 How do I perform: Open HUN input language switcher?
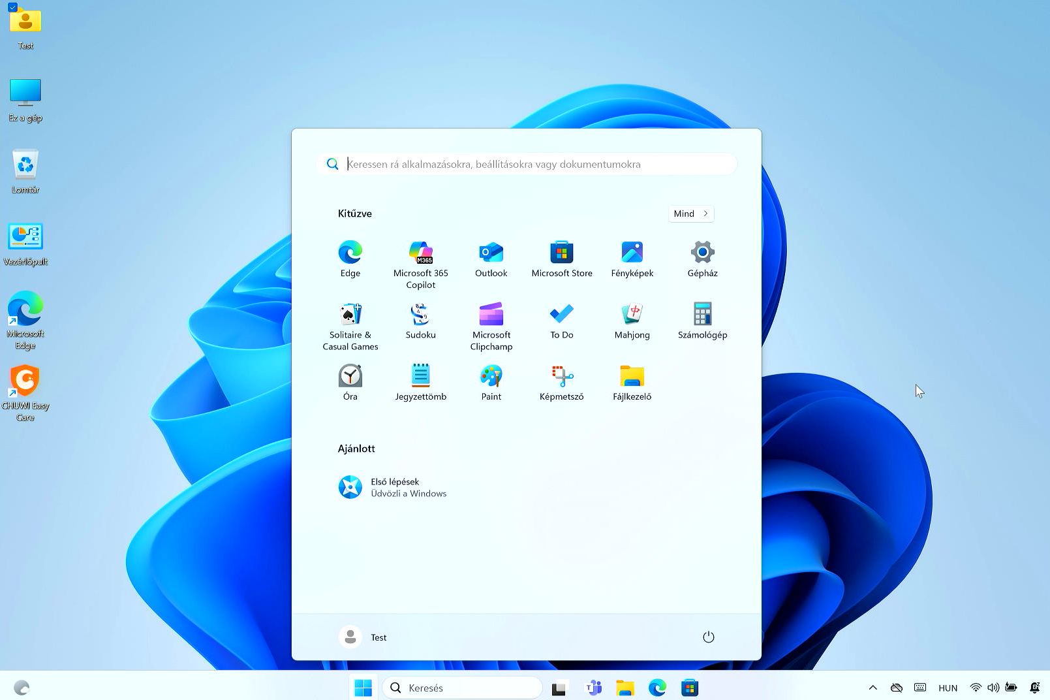948,688
